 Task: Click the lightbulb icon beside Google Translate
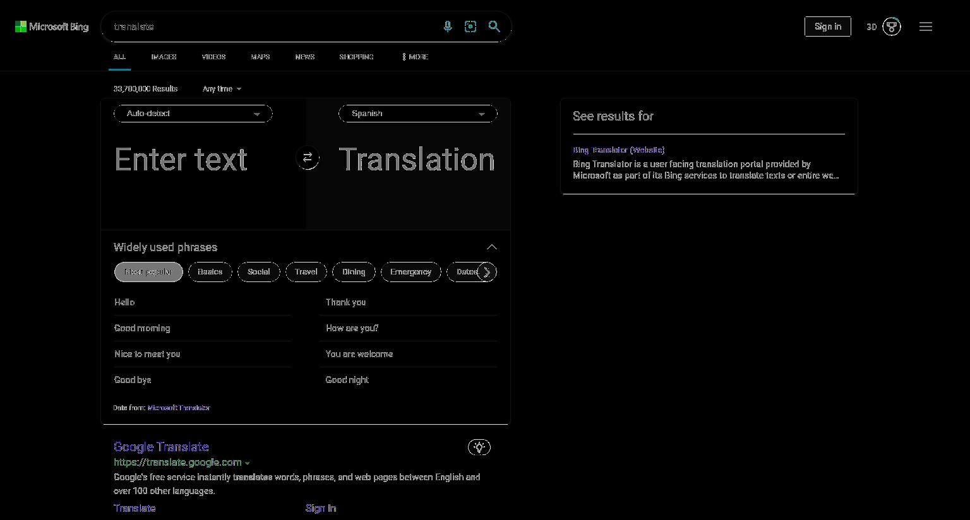pyautogui.click(x=479, y=447)
